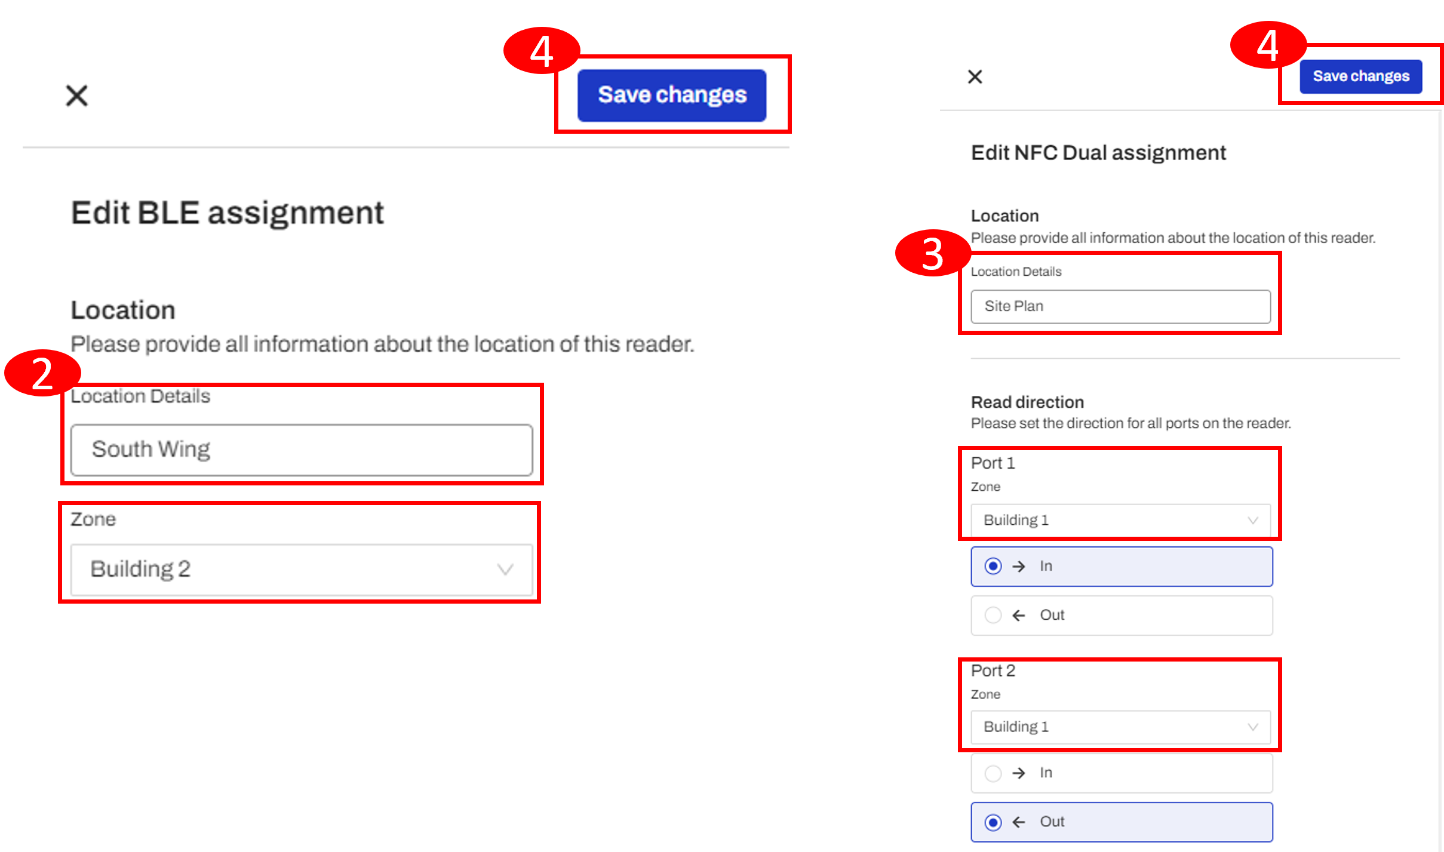This screenshot has width=1444, height=852.
Task: Select the Out radio button for Port 2
Action: [993, 822]
